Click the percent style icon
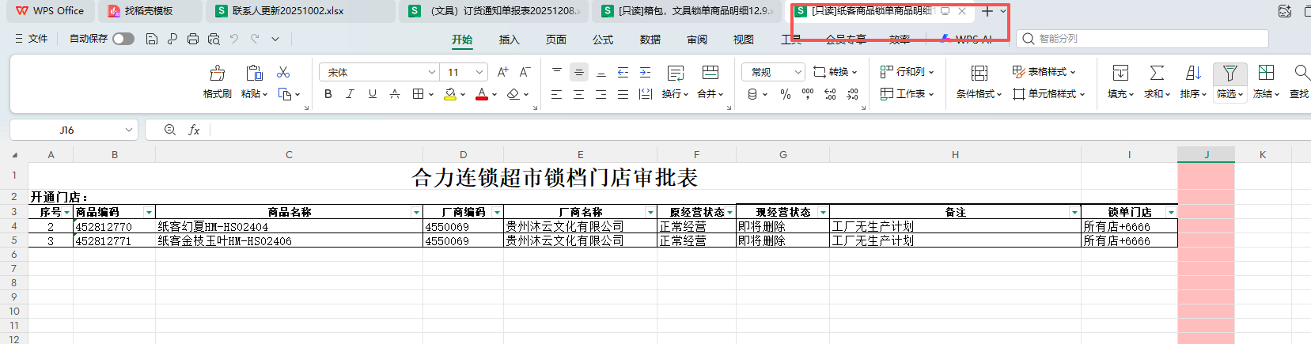 (785, 94)
